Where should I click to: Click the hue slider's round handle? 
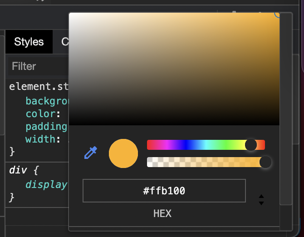(250, 145)
